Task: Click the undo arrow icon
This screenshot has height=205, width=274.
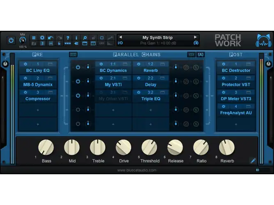Action: pyautogui.click(x=51, y=38)
